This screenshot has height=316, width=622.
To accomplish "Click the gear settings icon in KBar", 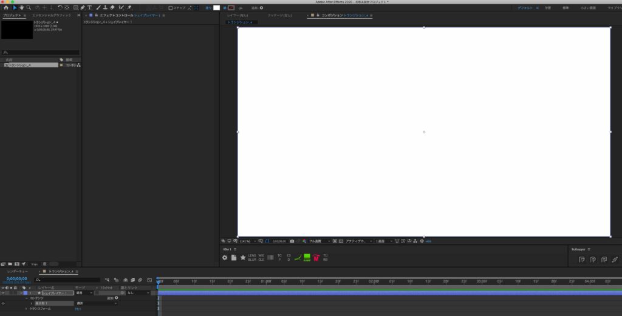I will 225,257.
